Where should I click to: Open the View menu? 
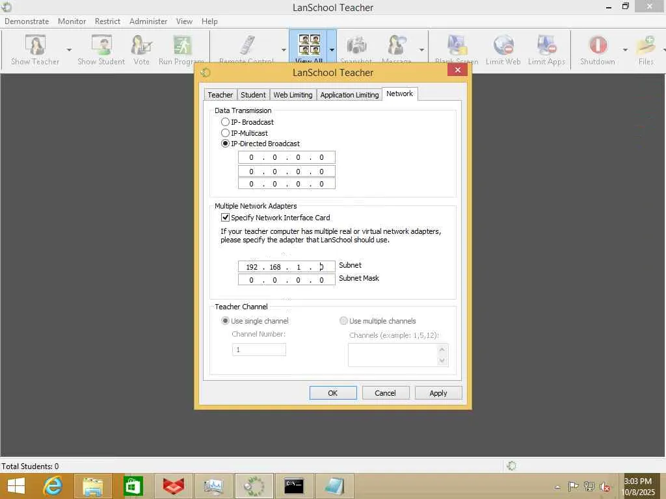(x=184, y=21)
